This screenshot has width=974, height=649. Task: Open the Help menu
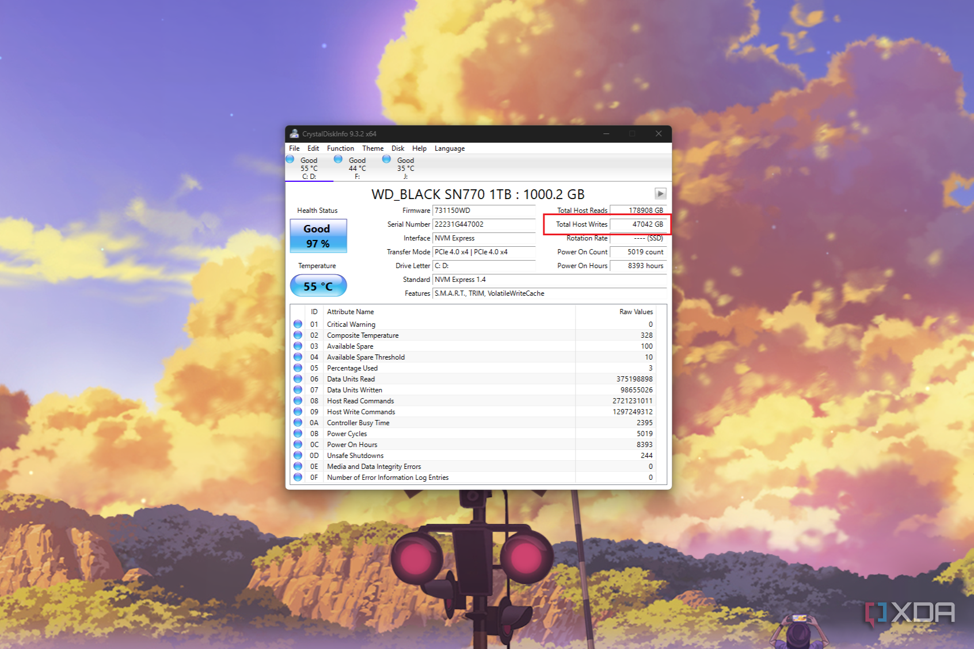(420, 148)
